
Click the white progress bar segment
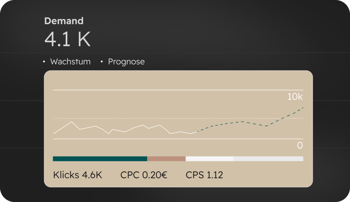[210, 159]
